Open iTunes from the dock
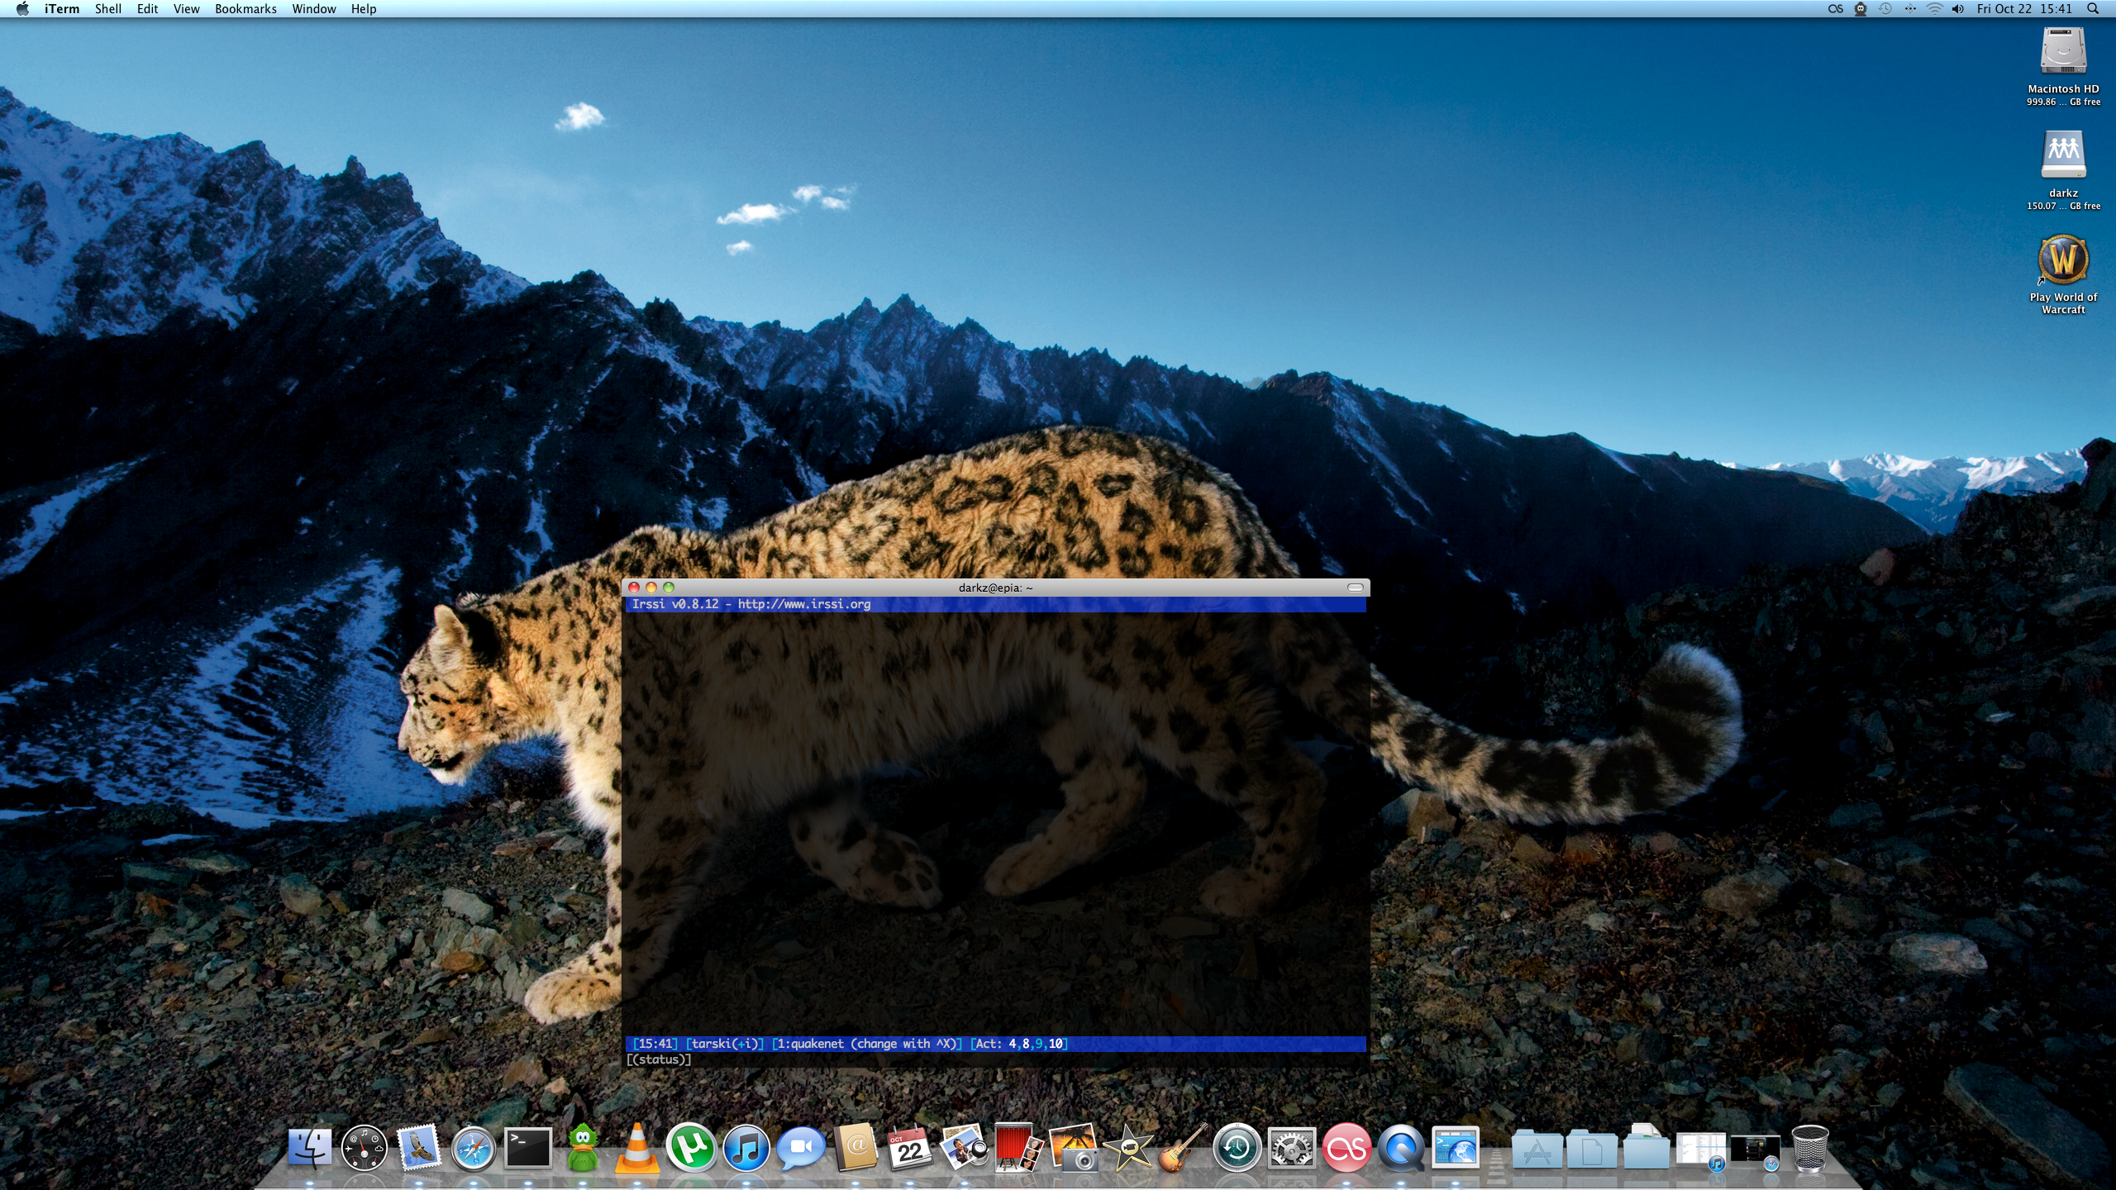Screen dimensions: 2116x1190 tap(746, 1148)
